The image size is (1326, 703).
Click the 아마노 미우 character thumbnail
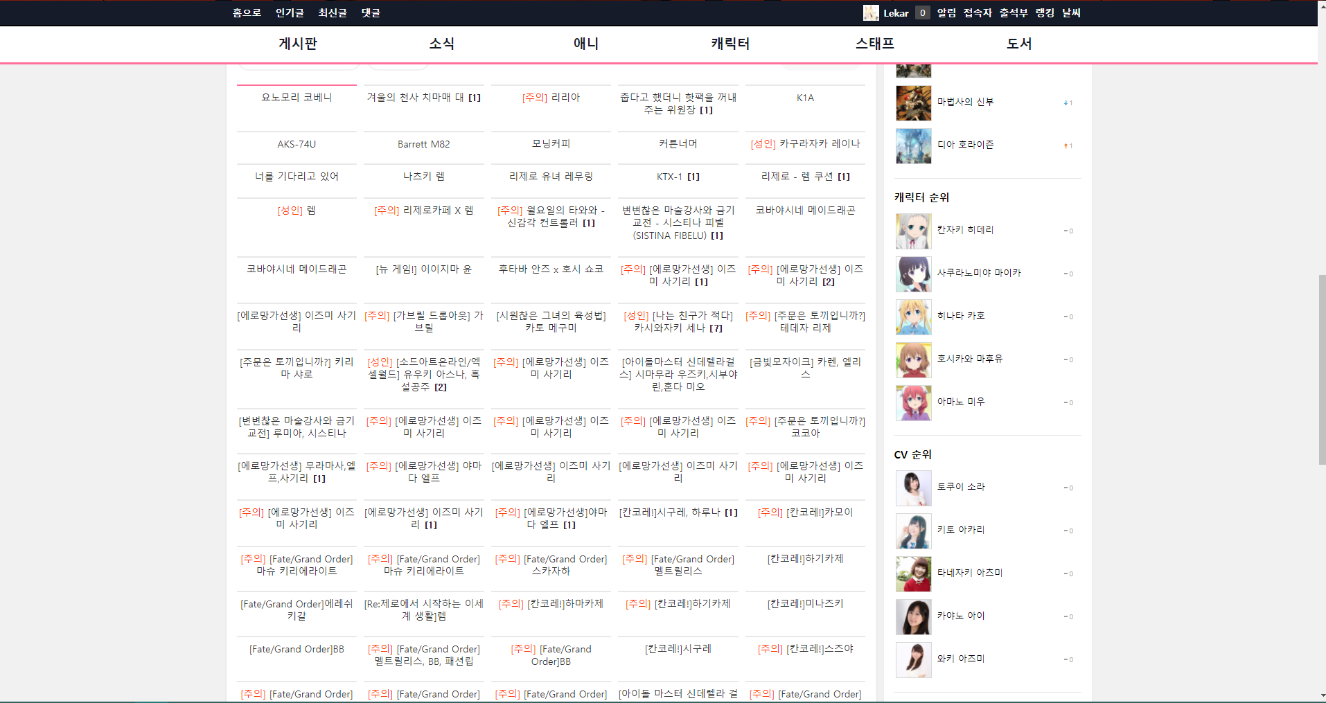point(913,402)
